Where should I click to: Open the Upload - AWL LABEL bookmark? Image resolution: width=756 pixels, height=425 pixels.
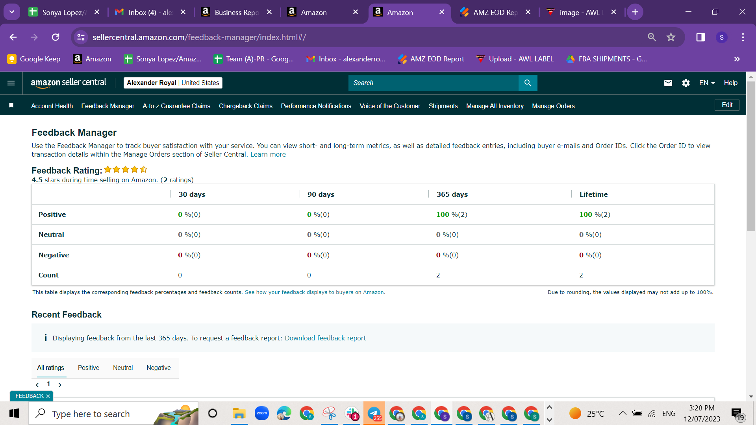click(x=515, y=59)
